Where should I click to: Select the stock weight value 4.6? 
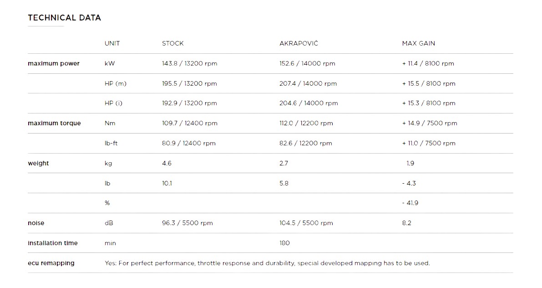coord(167,163)
